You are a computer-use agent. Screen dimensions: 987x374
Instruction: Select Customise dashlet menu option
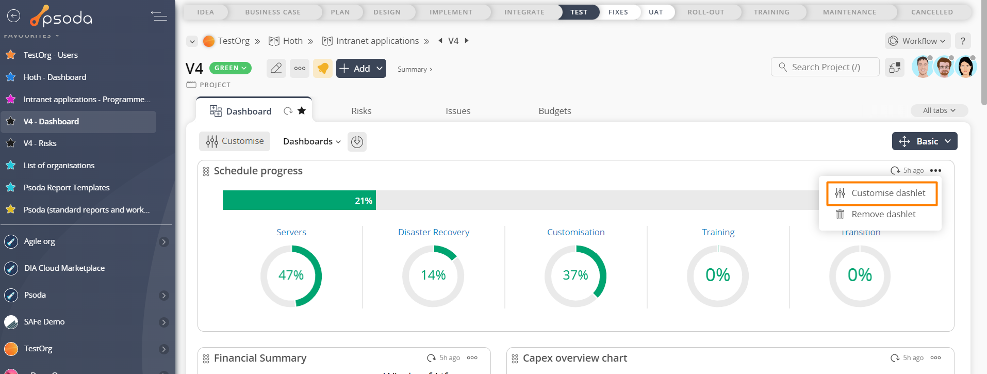882,193
